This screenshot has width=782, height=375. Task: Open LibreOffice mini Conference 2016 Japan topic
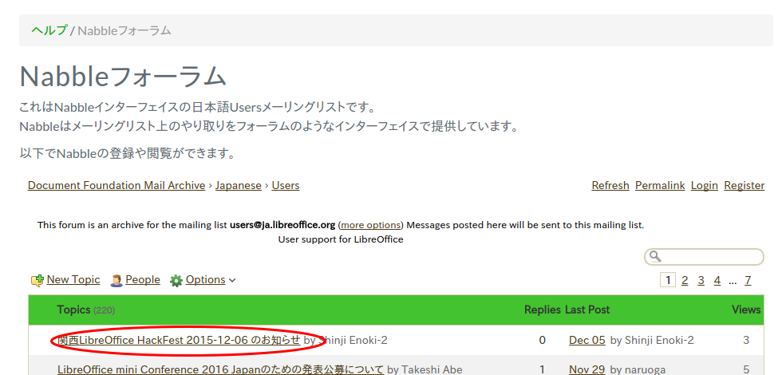[x=220, y=369]
